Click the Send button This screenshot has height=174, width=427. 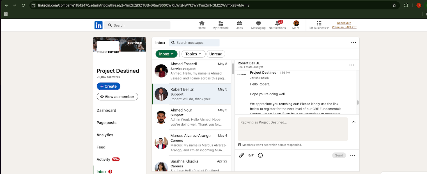point(339,155)
